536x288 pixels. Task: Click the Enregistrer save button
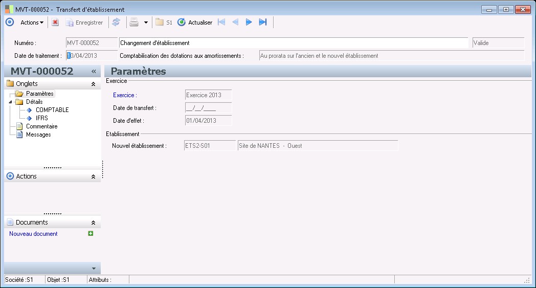pyautogui.click(x=84, y=23)
